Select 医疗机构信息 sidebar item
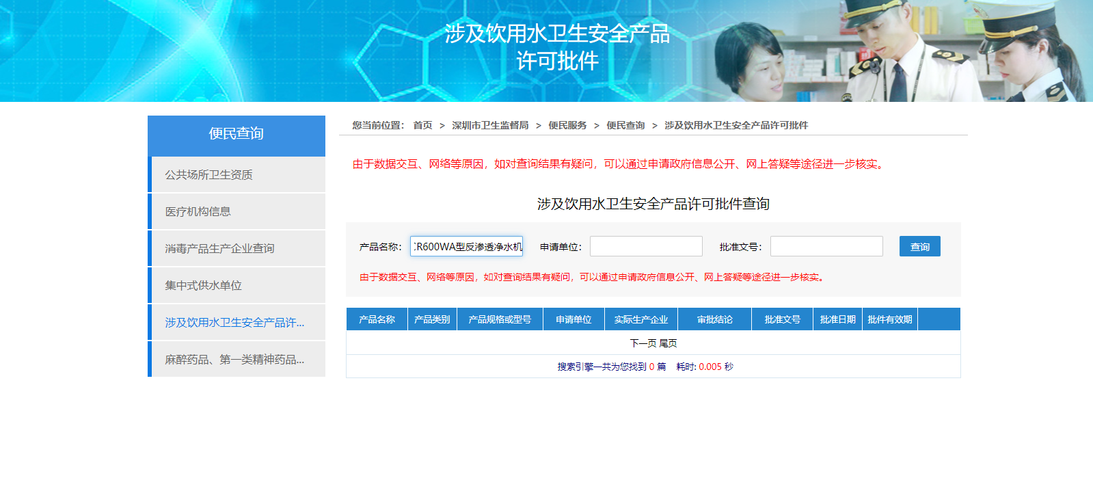 [198, 212]
